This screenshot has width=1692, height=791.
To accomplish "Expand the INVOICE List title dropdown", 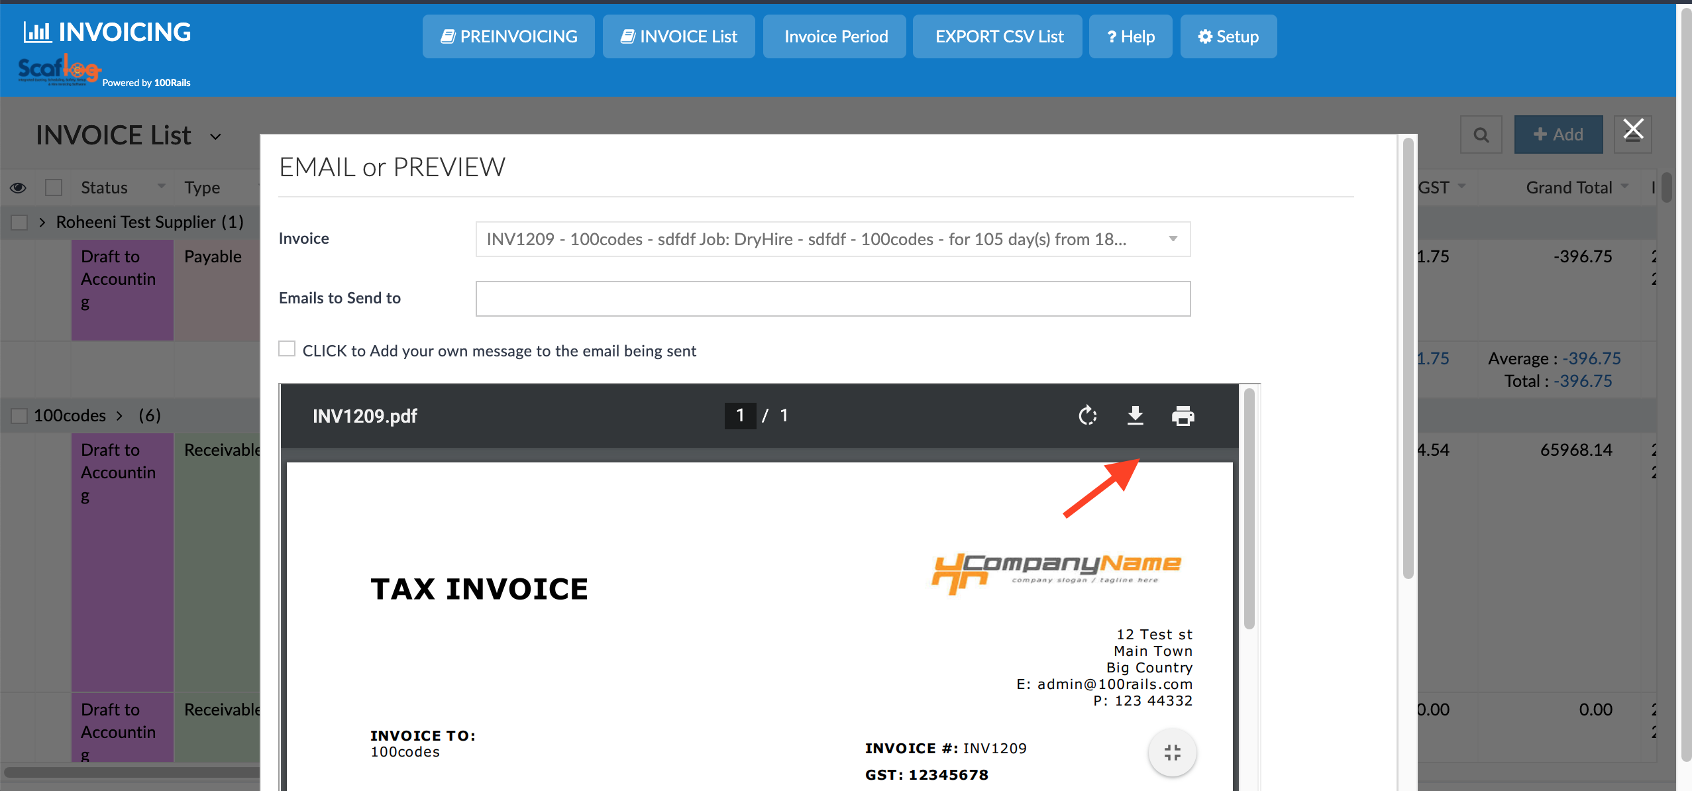I will (x=215, y=136).
